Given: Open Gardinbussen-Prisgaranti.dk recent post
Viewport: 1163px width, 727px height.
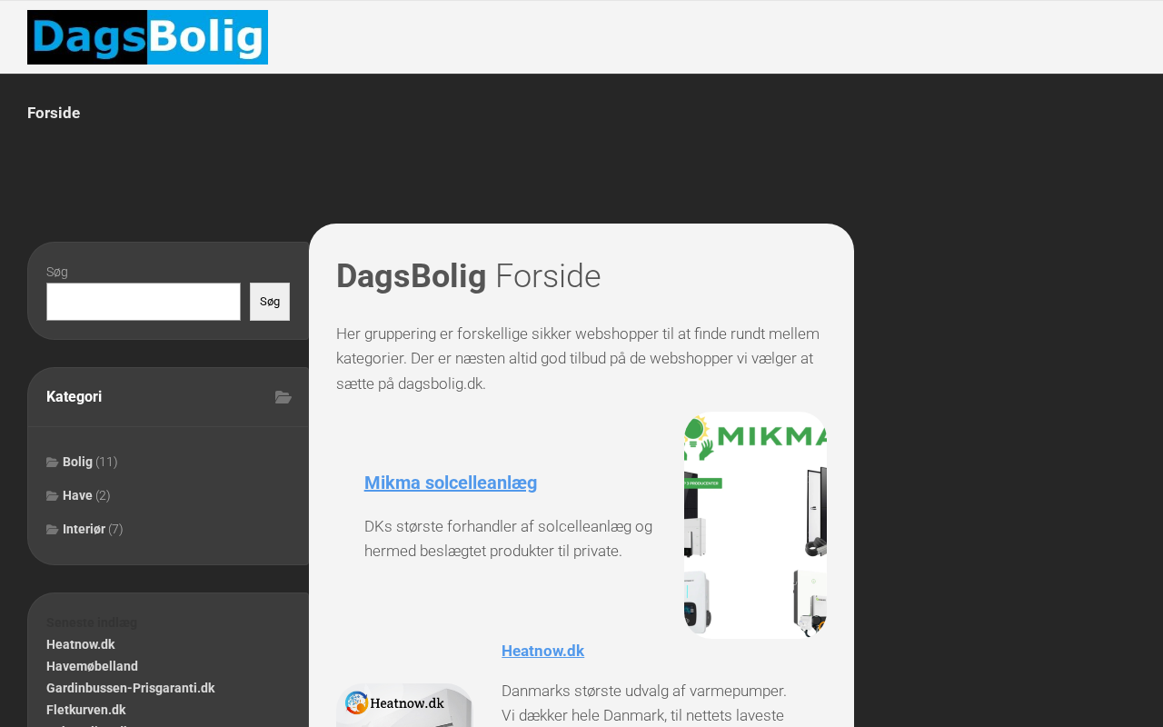Looking at the screenshot, I should click(x=131, y=688).
